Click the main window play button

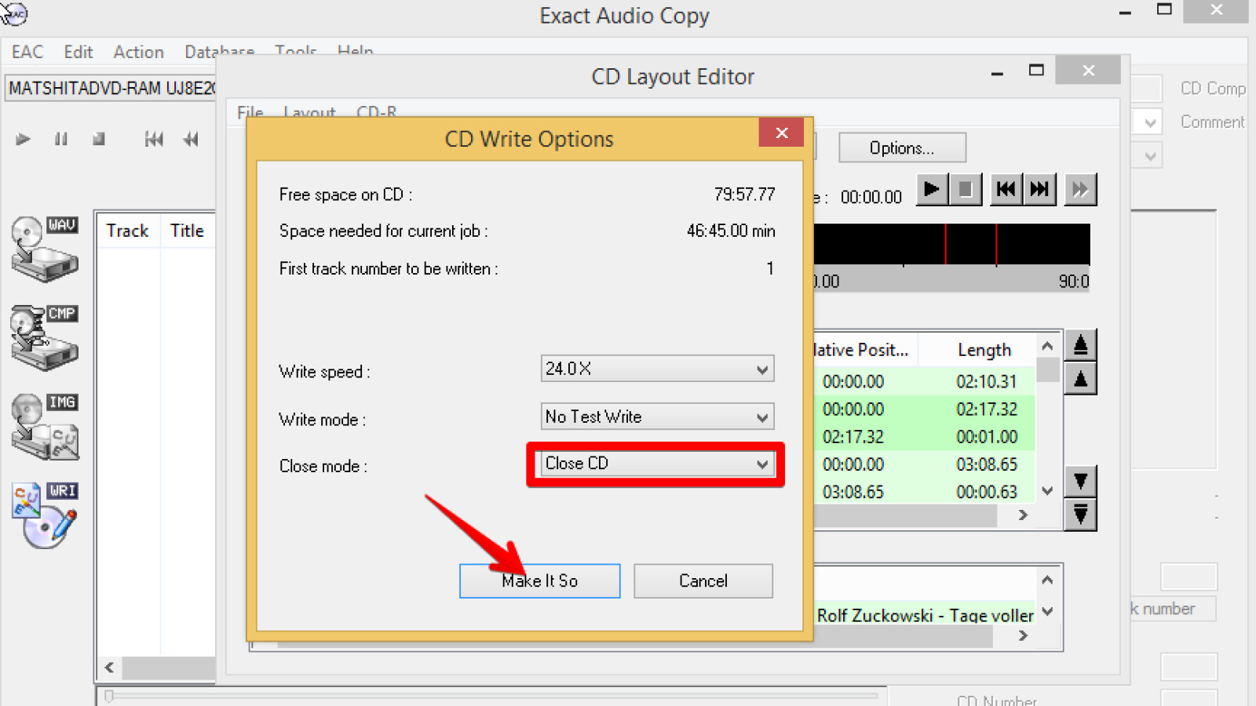pyautogui.click(x=23, y=140)
